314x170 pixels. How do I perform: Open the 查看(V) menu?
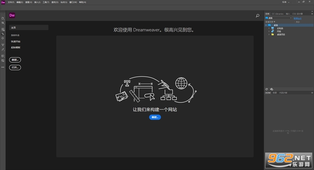pos(29,2)
